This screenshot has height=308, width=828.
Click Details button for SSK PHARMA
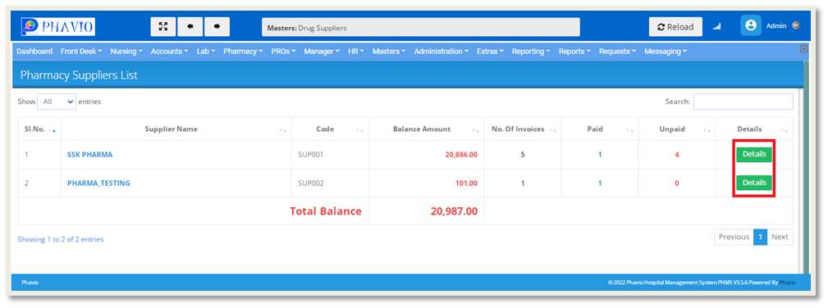point(754,155)
